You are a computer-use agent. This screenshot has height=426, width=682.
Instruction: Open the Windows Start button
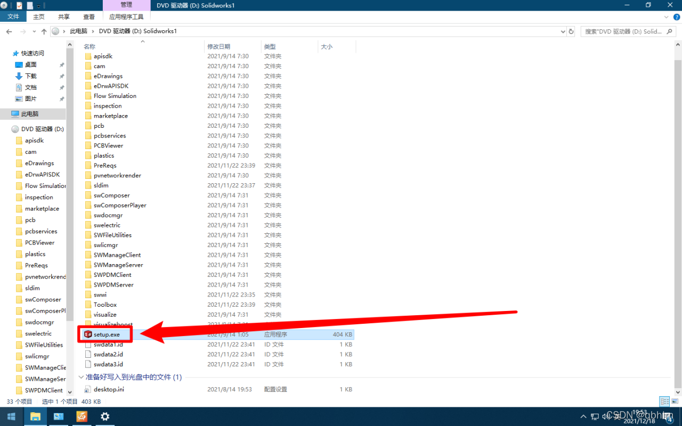(11, 416)
